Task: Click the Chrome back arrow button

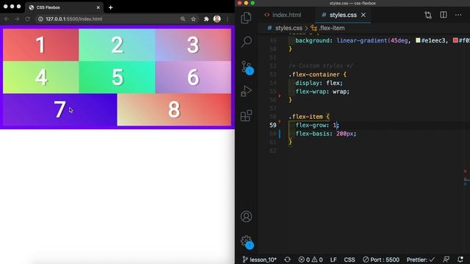Action: [x=7, y=19]
